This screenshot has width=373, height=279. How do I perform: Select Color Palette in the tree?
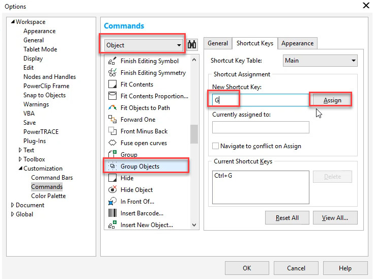48,196
